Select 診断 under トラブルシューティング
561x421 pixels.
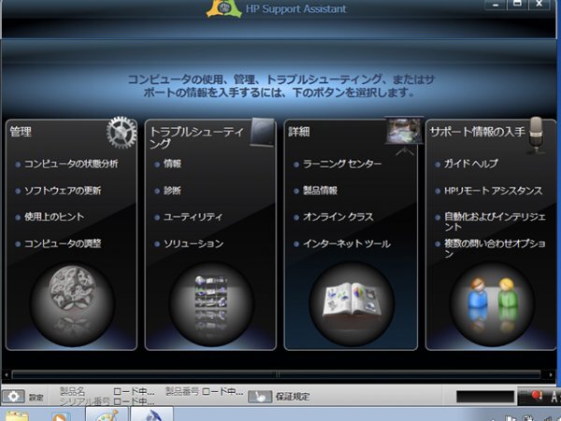(x=172, y=191)
